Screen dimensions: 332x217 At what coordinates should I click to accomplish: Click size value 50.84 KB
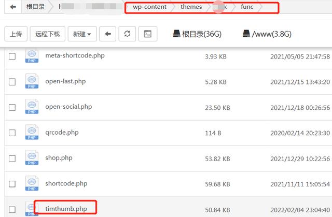pos(217,210)
